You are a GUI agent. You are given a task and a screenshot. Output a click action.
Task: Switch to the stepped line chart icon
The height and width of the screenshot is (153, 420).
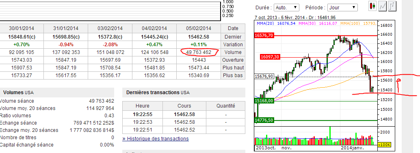pyautogui.click(x=392, y=6)
